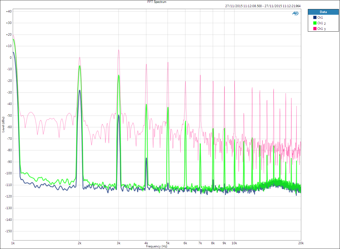
Task: Click the Level (dBu) vertical axis label
Action: 3,124
